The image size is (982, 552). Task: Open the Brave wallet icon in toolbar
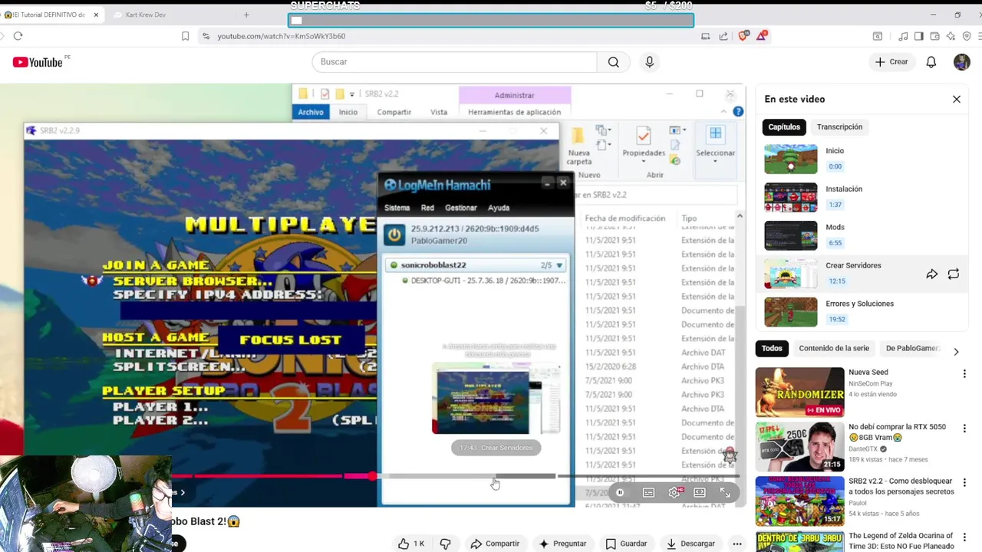click(934, 36)
